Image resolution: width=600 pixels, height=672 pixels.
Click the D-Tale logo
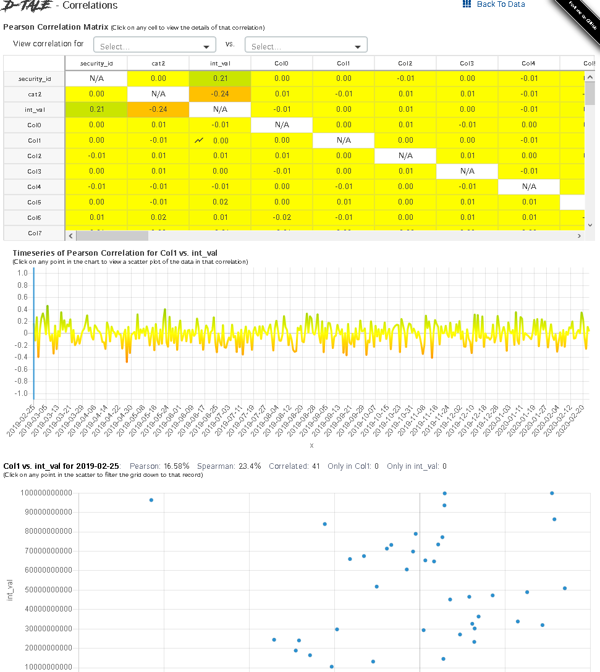click(26, 5)
